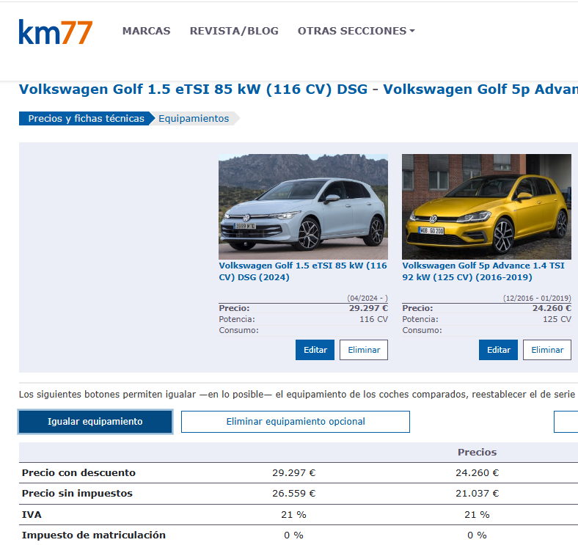This screenshot has height=545, width=578.
Task: Click the (12/2016 - 01/2019) date range text
Action: pos(537,298)
